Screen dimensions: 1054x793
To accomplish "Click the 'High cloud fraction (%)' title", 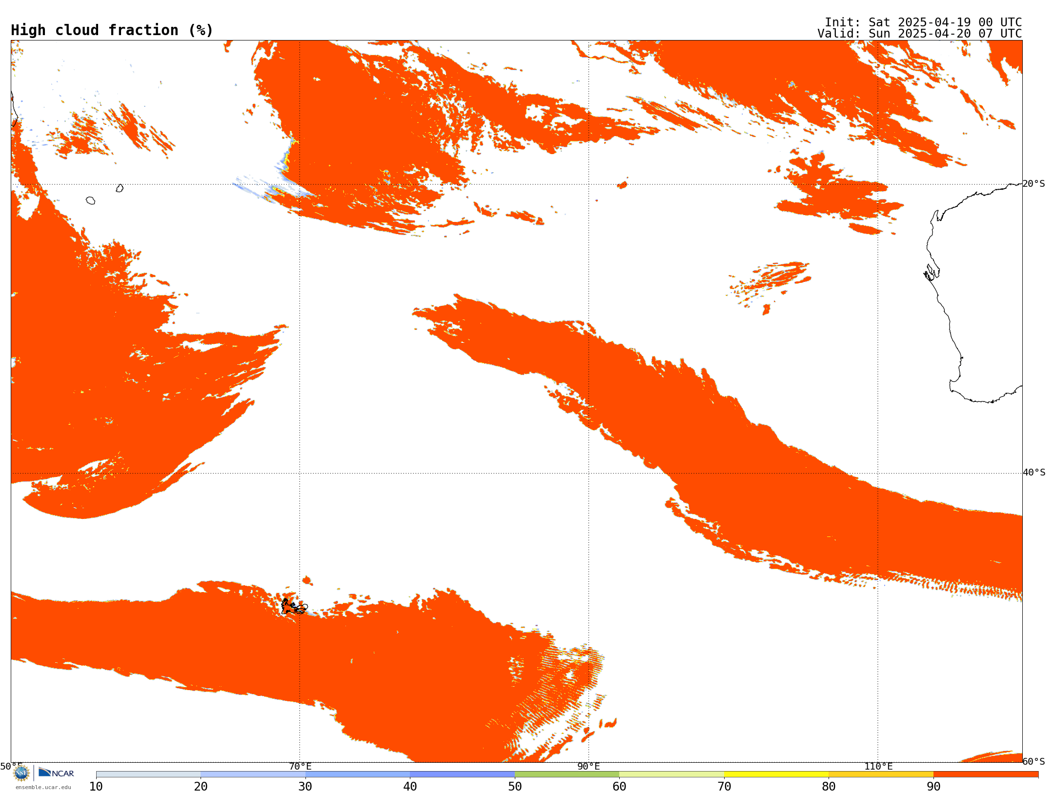I will point(112,30).
